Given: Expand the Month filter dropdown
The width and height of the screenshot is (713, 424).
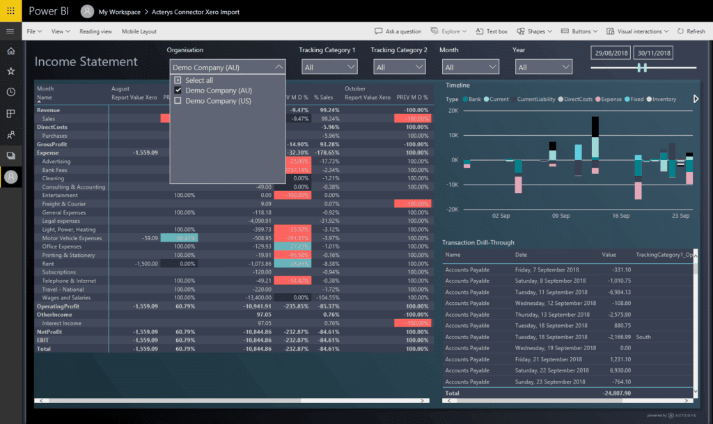Looking at the screenshot, I should pos(470,67).
